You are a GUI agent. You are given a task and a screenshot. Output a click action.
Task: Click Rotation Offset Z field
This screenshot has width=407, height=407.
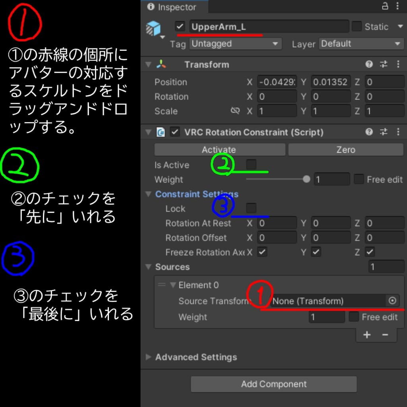384,238
